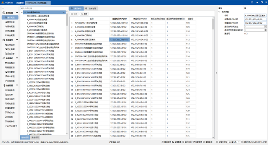This screenshot has width=268, height=145.
Task: Click the 刷新 button
Action: pyautogui.click(x=84, y=14)
